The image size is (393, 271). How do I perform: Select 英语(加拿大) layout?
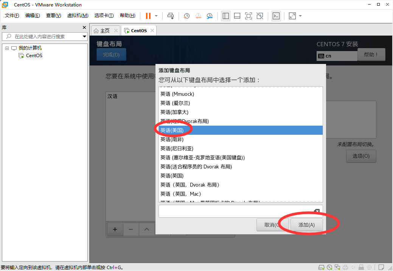[x=241, y=112]
